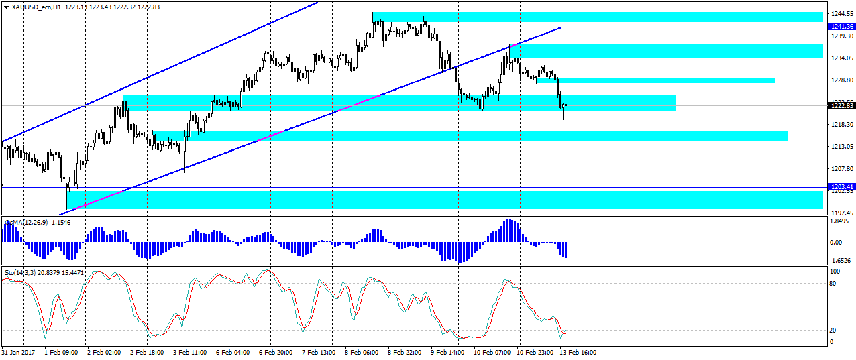
Task: Click the 31 Jan 2017 date label
Action: pyautogui.click(x=17, y=352)
